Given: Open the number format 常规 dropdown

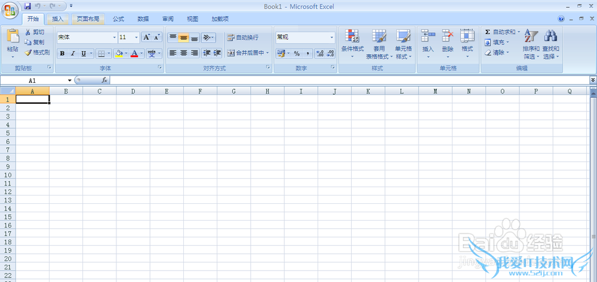Looking at the screenshot, I should [x=331, y=37].
